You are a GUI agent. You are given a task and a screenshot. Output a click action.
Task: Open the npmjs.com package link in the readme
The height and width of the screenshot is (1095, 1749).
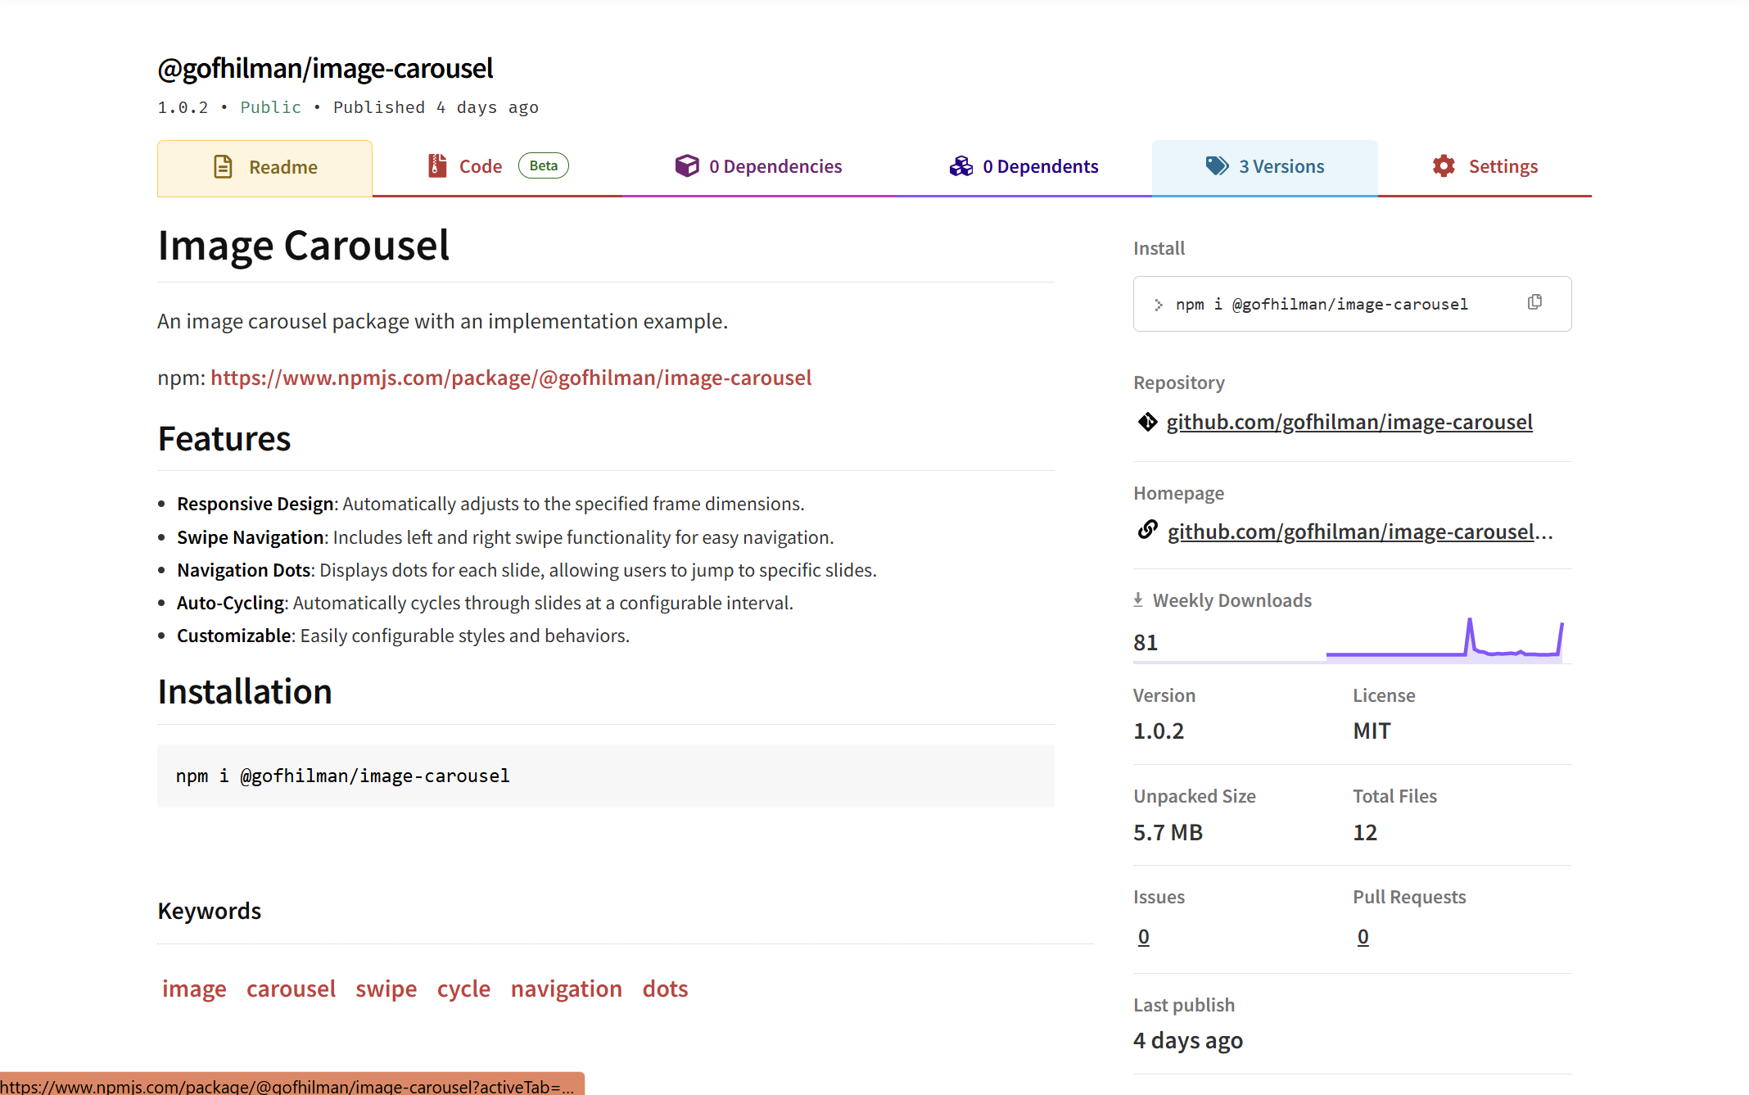pos(511,378)
